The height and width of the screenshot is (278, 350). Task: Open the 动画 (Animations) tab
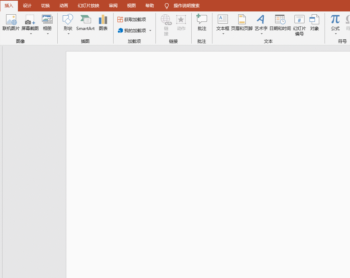tap(64, 6)
